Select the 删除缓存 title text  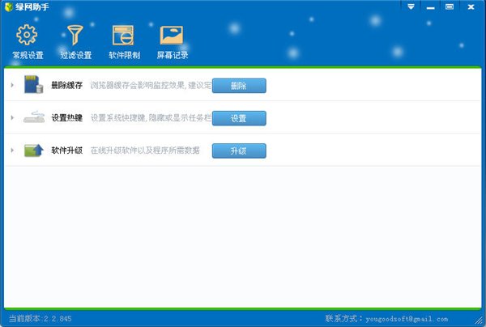point(67,85)
